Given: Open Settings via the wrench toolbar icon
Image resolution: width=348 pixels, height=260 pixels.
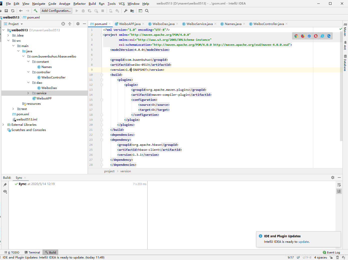Looking at the screenshot, I should coord(126,11).
